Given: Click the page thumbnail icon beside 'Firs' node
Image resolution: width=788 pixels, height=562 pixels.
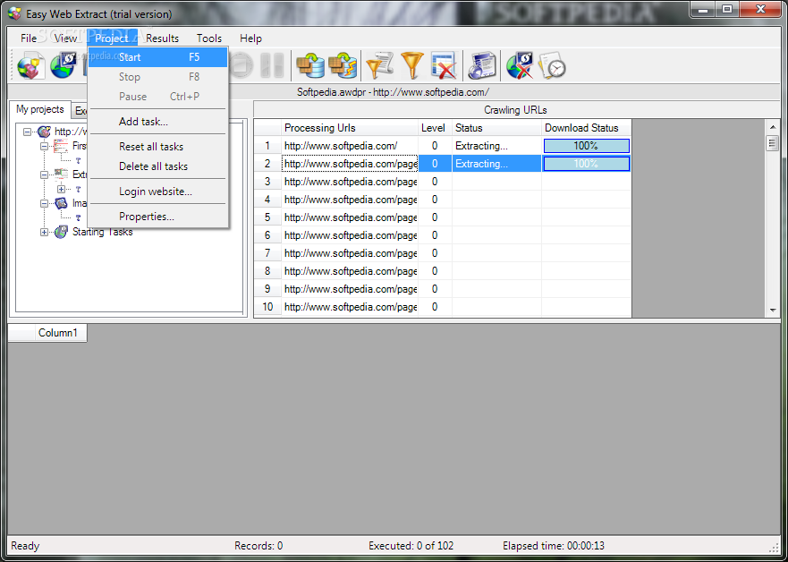Looking at the screenshot, I should pos(60,146).
